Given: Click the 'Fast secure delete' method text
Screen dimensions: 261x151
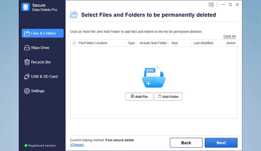Looking at the screenshot, I should (120, 140).
